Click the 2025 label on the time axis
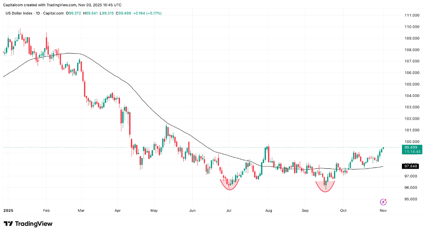Viewport: 427px width, 233px height. pos(8,211)
